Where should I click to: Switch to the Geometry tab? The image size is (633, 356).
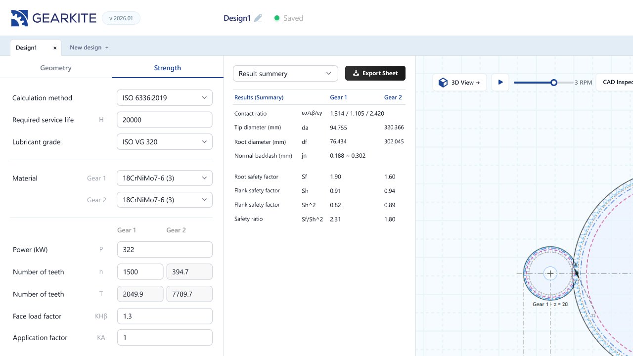tap(56, 68)
